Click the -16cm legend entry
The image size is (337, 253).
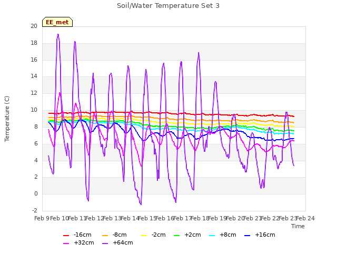click(77, 235)
